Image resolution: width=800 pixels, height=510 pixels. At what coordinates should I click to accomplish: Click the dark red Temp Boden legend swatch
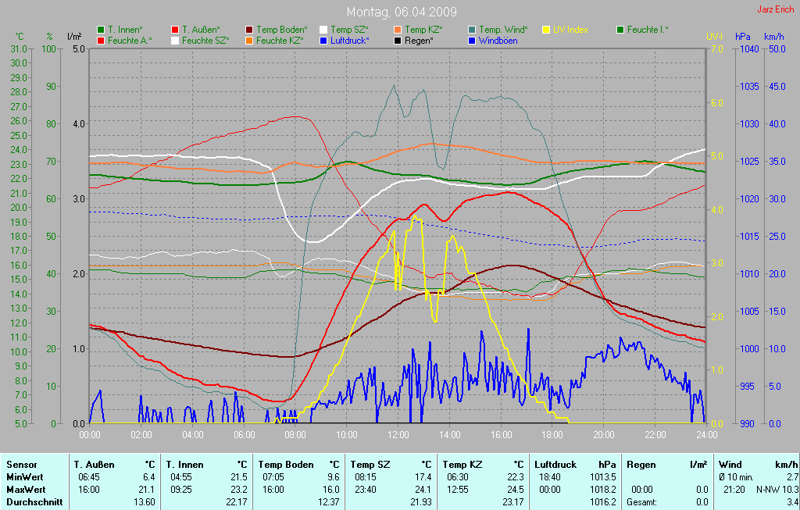[x=249, y=30]
